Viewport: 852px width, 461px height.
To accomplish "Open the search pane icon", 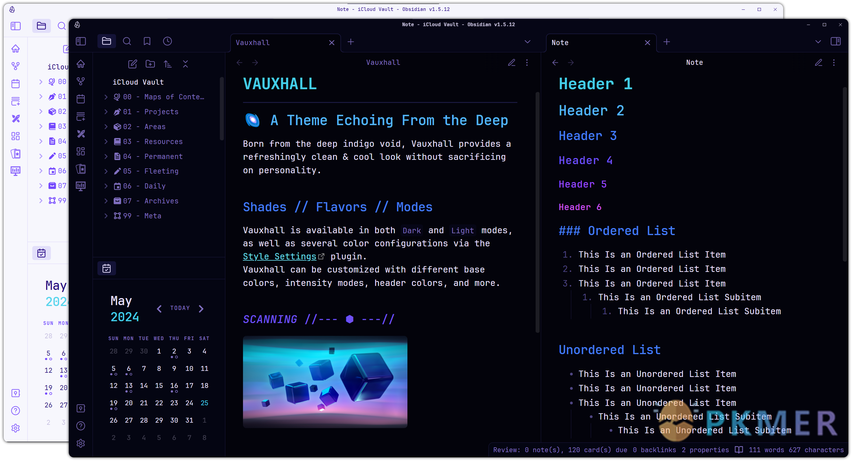I will coord(127,41).
